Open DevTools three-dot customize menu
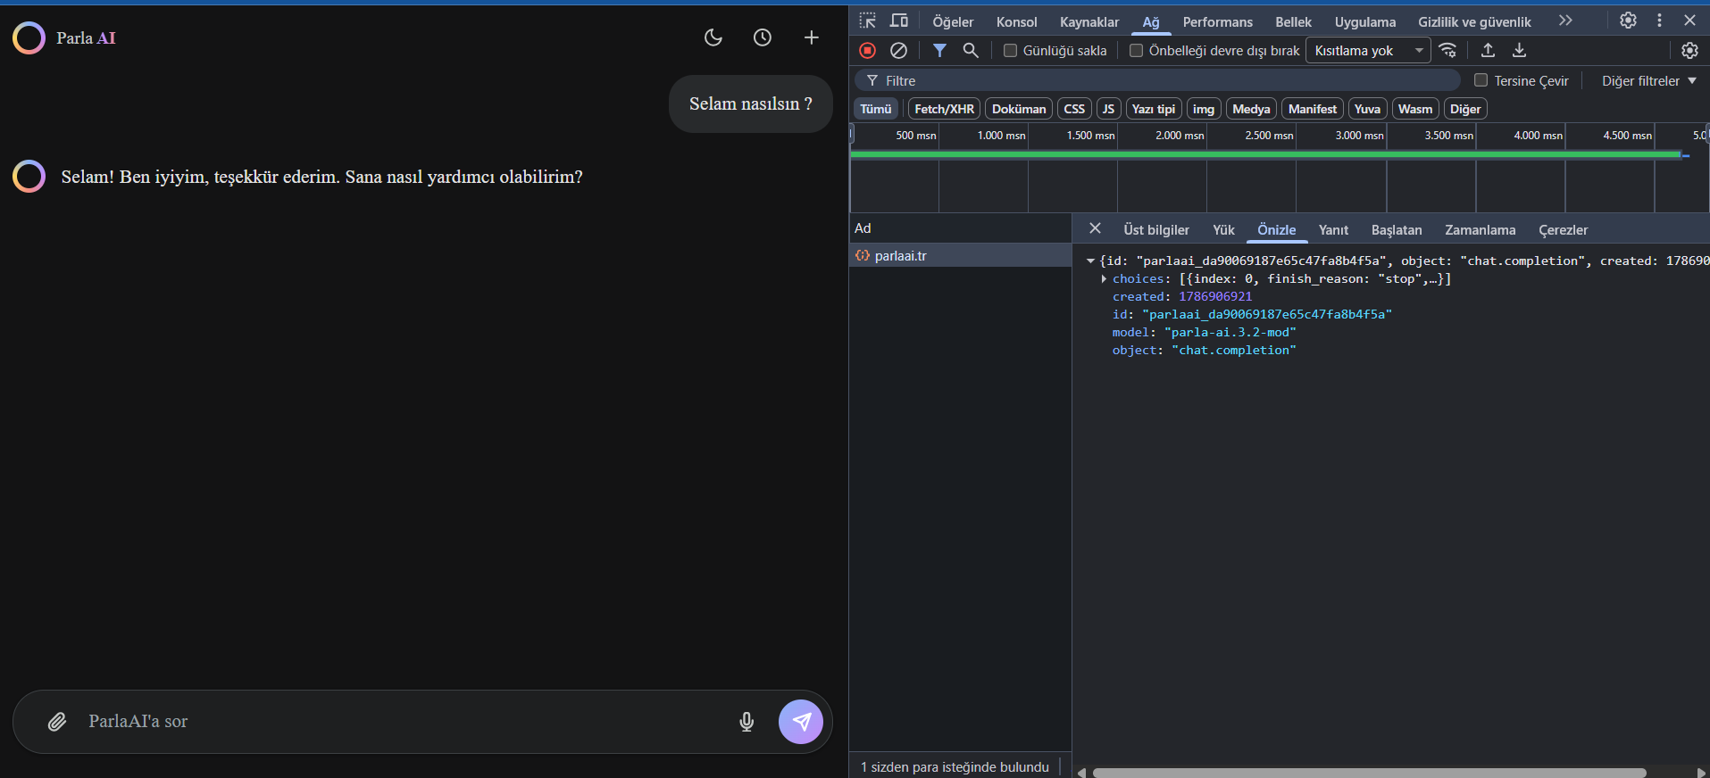 pos(1659,21)
